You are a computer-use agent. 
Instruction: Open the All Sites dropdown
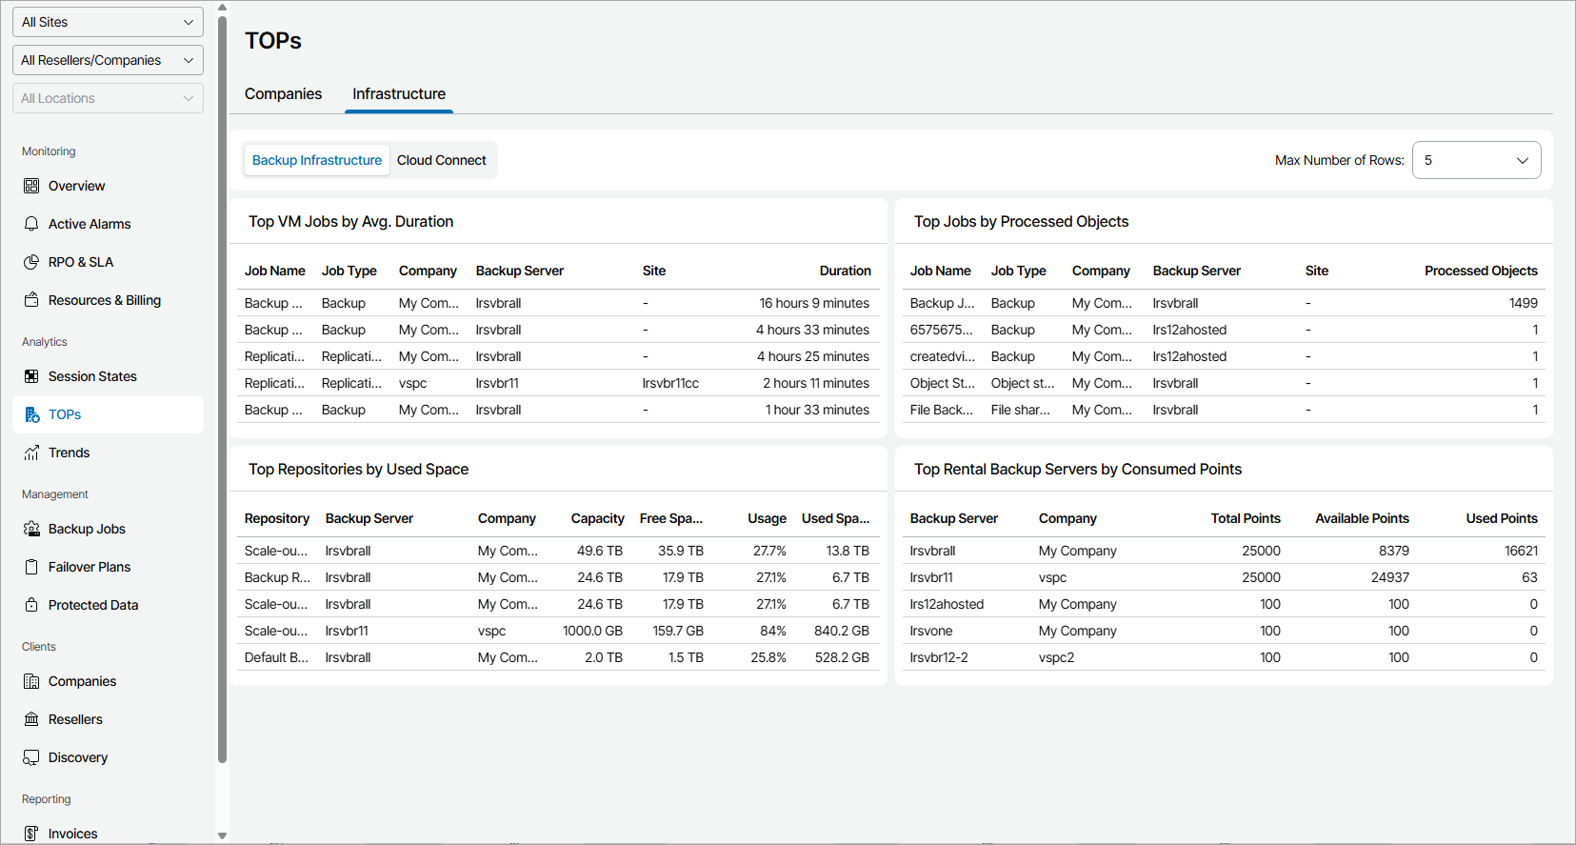point(108,22)
